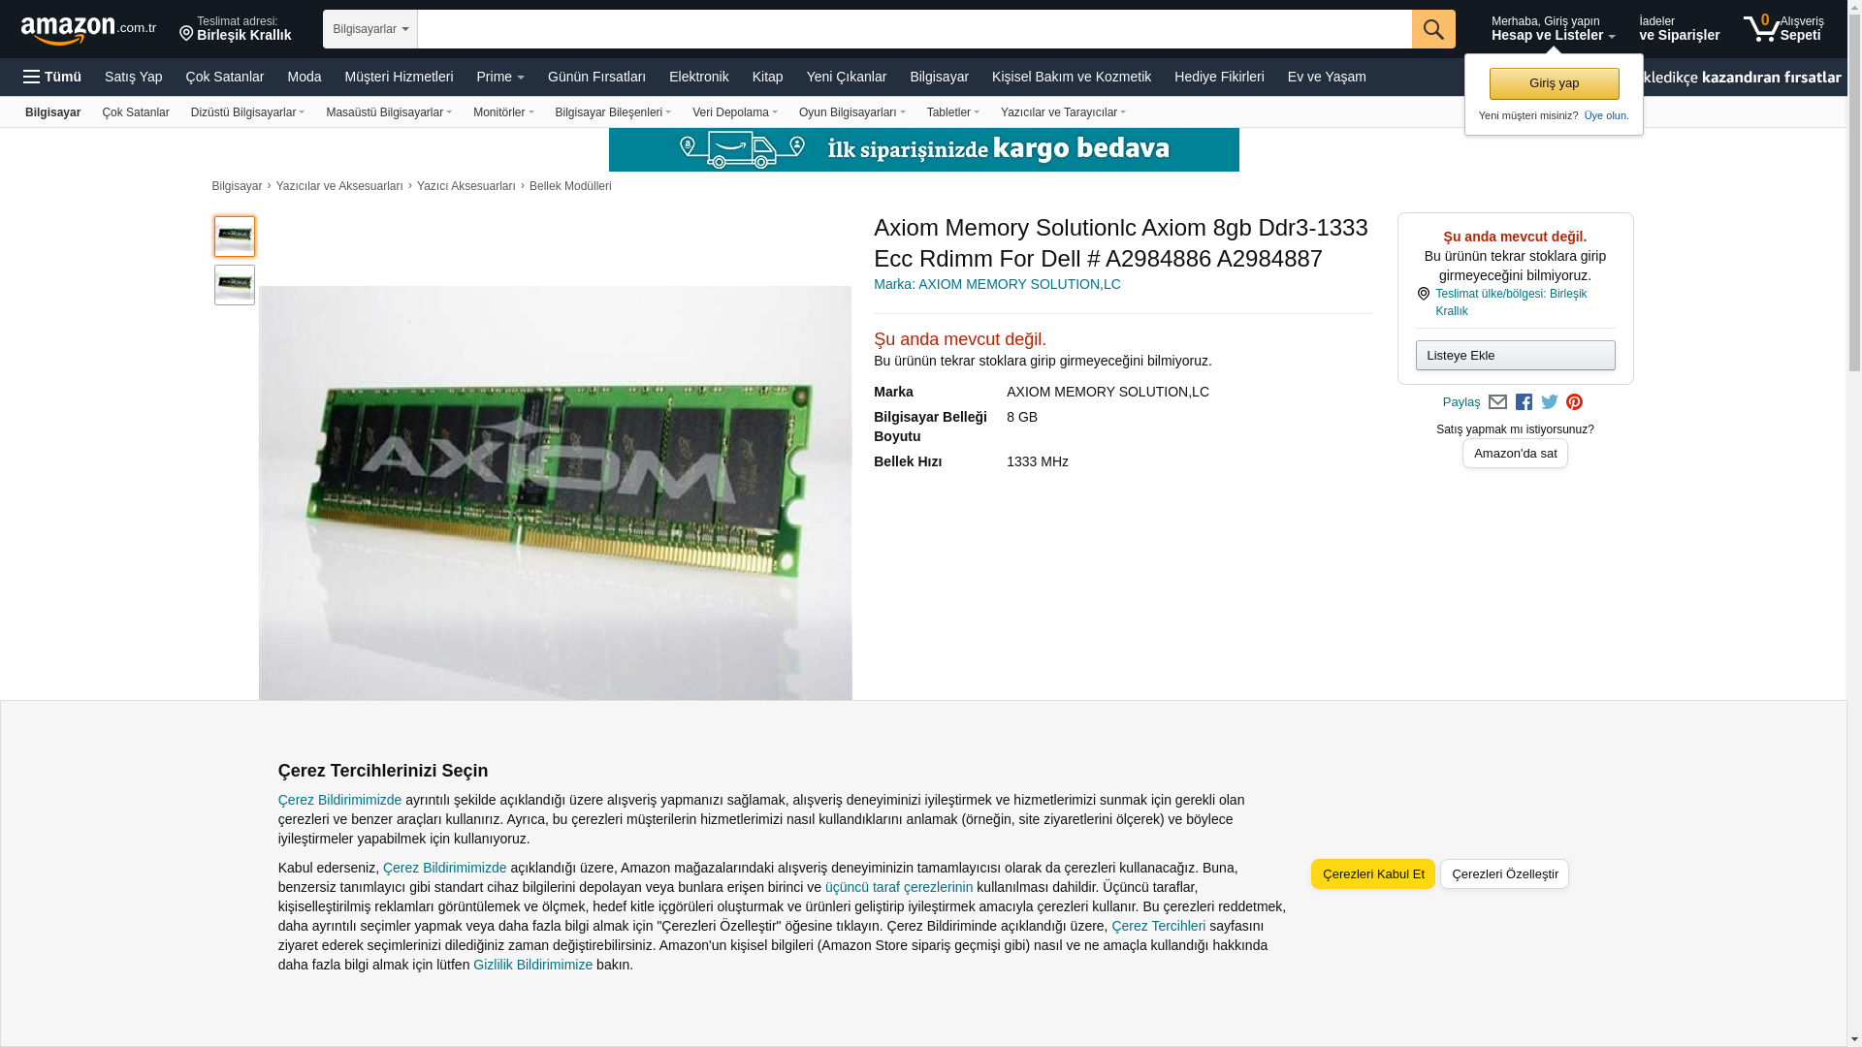The height and width of the screenshot is (1047, 1862).
Task: Share product via email icon
Action: (1497, 402)
